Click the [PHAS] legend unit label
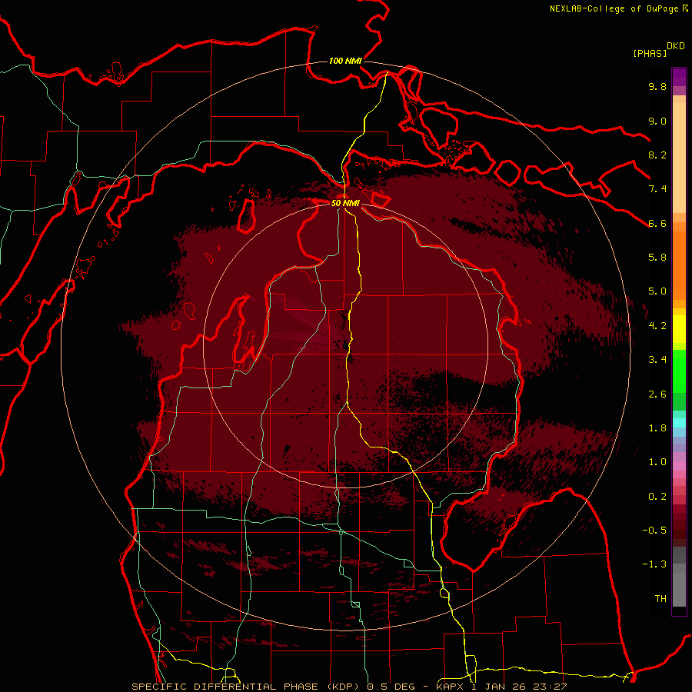The image size is (692, 692). click(x=650, y=54)
